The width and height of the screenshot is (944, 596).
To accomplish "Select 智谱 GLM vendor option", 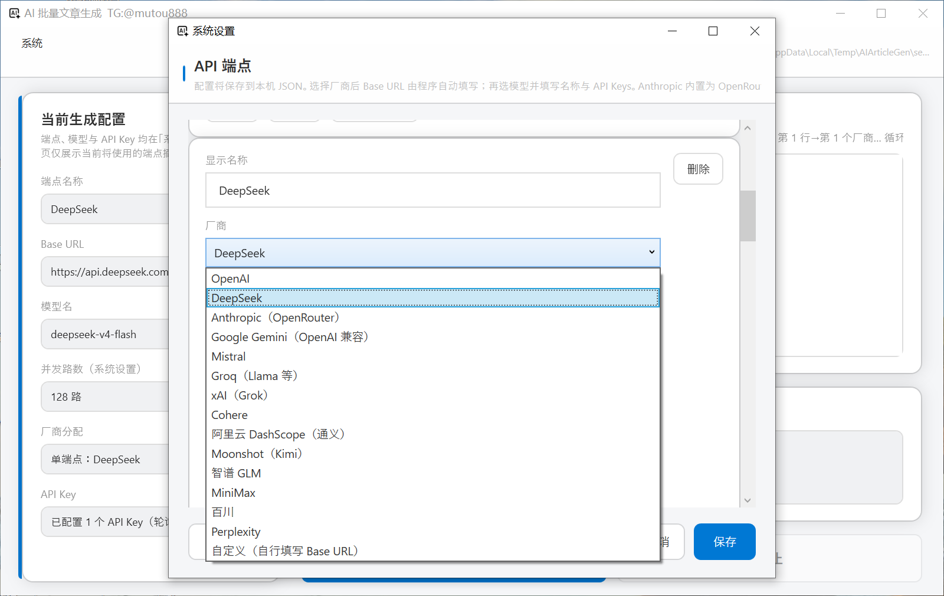I will click(432, 473).
